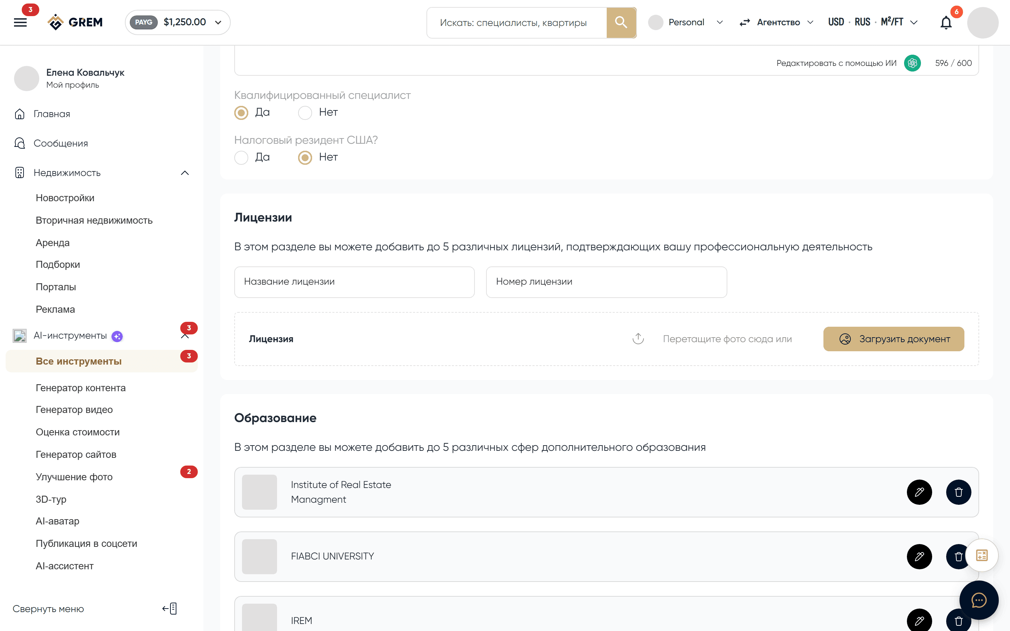Click the Загрузить документ button

[894, 339]
